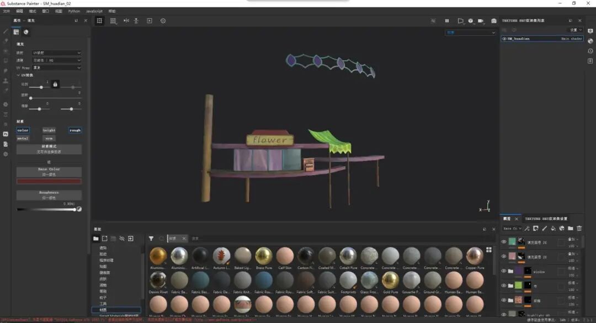596x323 pixels.
Task: Delete layer with trash icon
Action: [579, 228]
